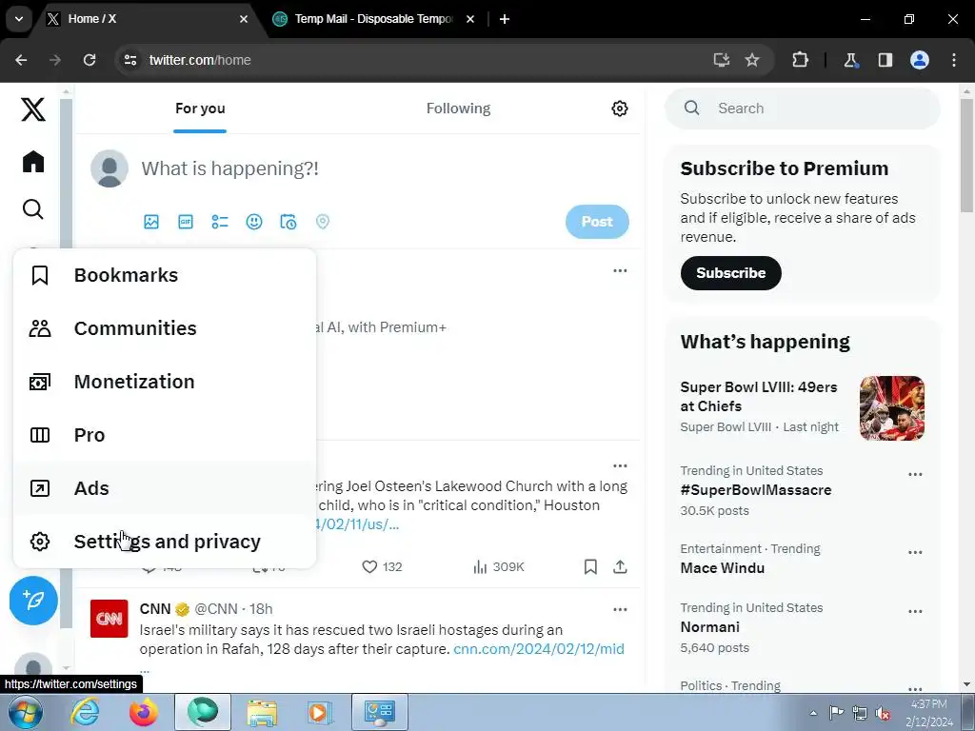The height and width of the screenshot is (731, 975).
Task: Open Chrome side panel icon
Action: pos(885,60)
